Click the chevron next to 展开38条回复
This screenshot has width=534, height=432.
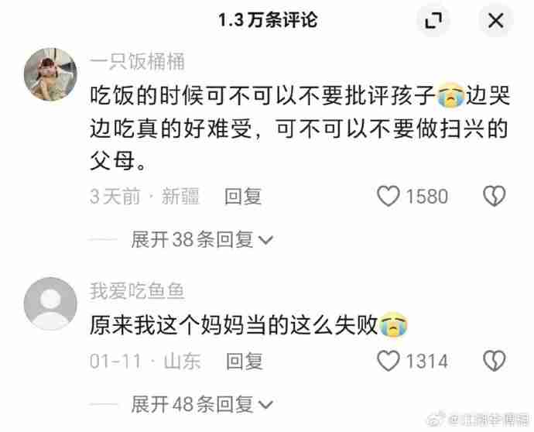pyautogui.click(x=265, y=240)
